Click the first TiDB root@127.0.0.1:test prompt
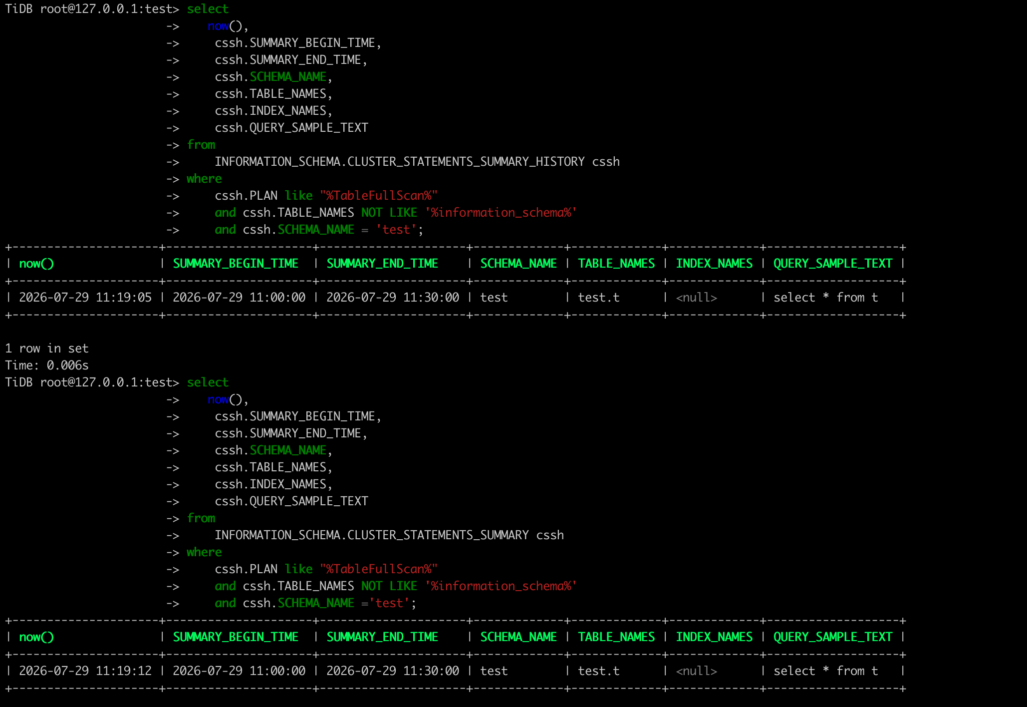The width and height of the screenshot is (1027, 707). (92, 9)
